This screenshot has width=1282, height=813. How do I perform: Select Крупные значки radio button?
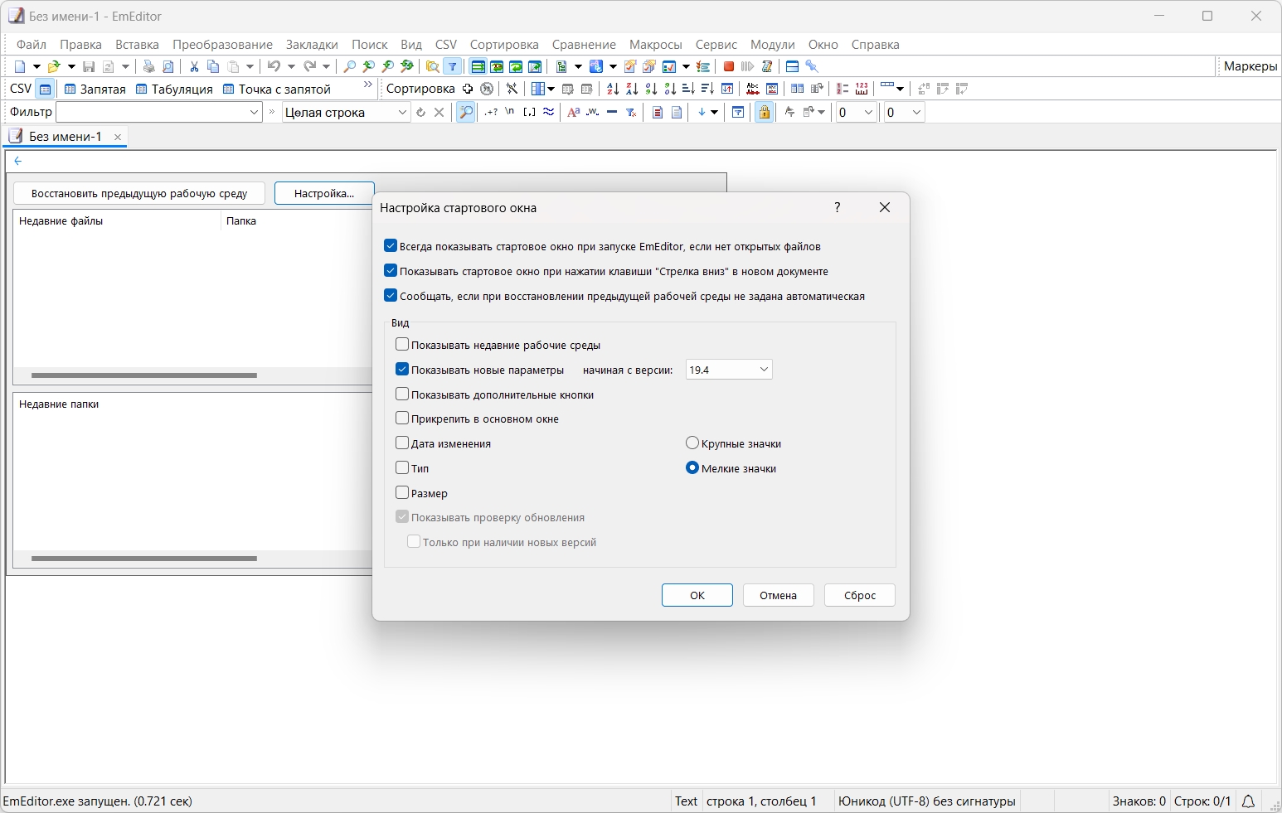tap(692, 443)
